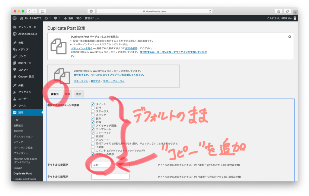This screenshot has height=196, width=309.
Task: Click the title suffix input field
Action: [x=110, y=177]
